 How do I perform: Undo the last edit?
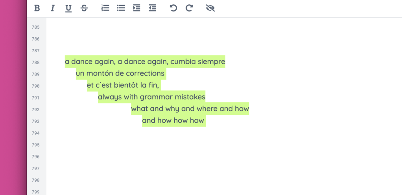tap(173, 8)
